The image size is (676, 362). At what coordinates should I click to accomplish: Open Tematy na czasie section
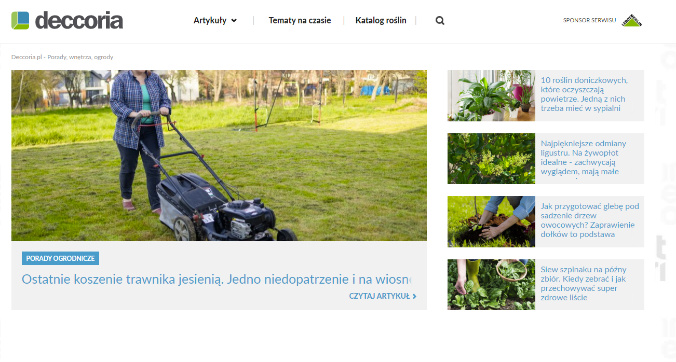pyautogui.click(x=300, y=21)
